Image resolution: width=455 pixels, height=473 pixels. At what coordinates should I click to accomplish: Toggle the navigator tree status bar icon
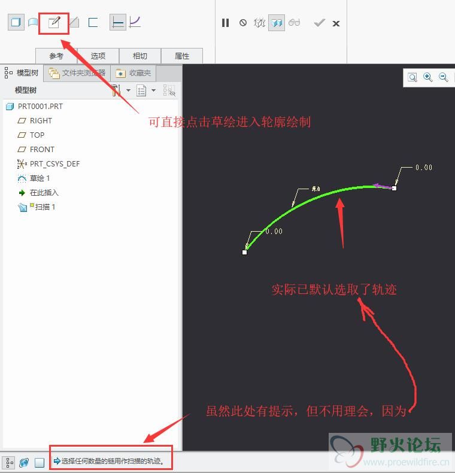pyautogui.click(x=10, y=462)
